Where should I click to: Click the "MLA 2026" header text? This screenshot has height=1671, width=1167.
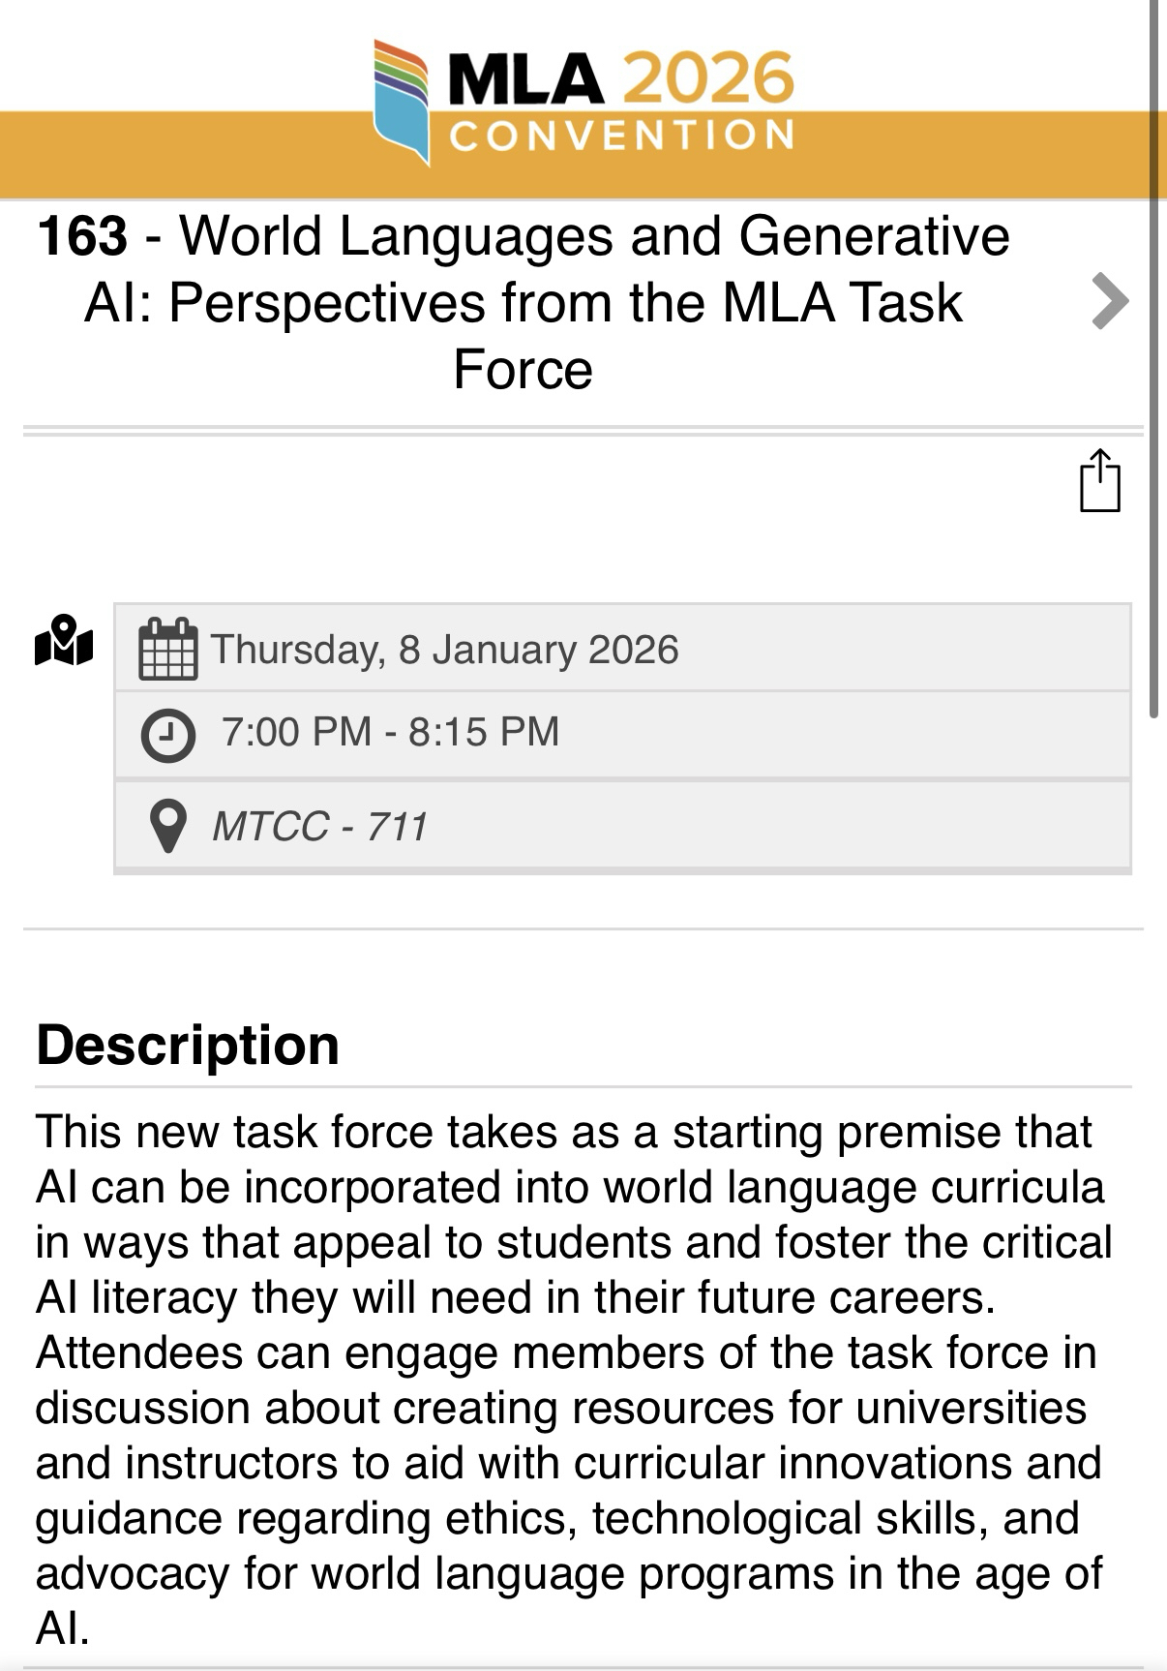pos(620,78)
